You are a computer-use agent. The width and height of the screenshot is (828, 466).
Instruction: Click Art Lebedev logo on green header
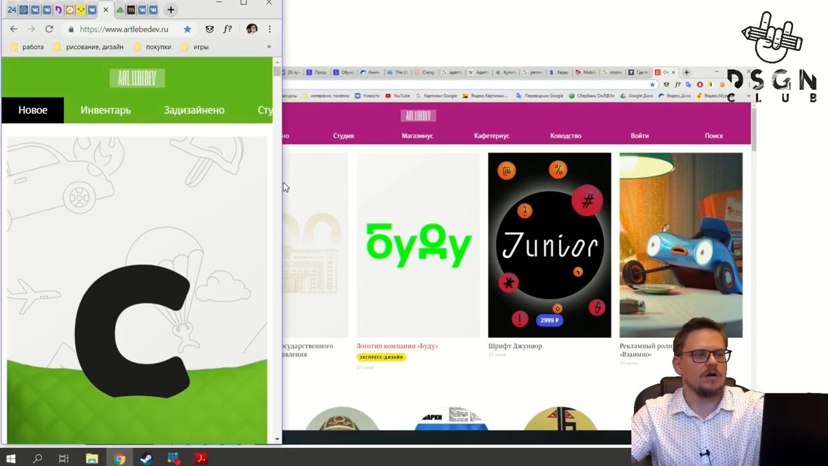(137, 78)
